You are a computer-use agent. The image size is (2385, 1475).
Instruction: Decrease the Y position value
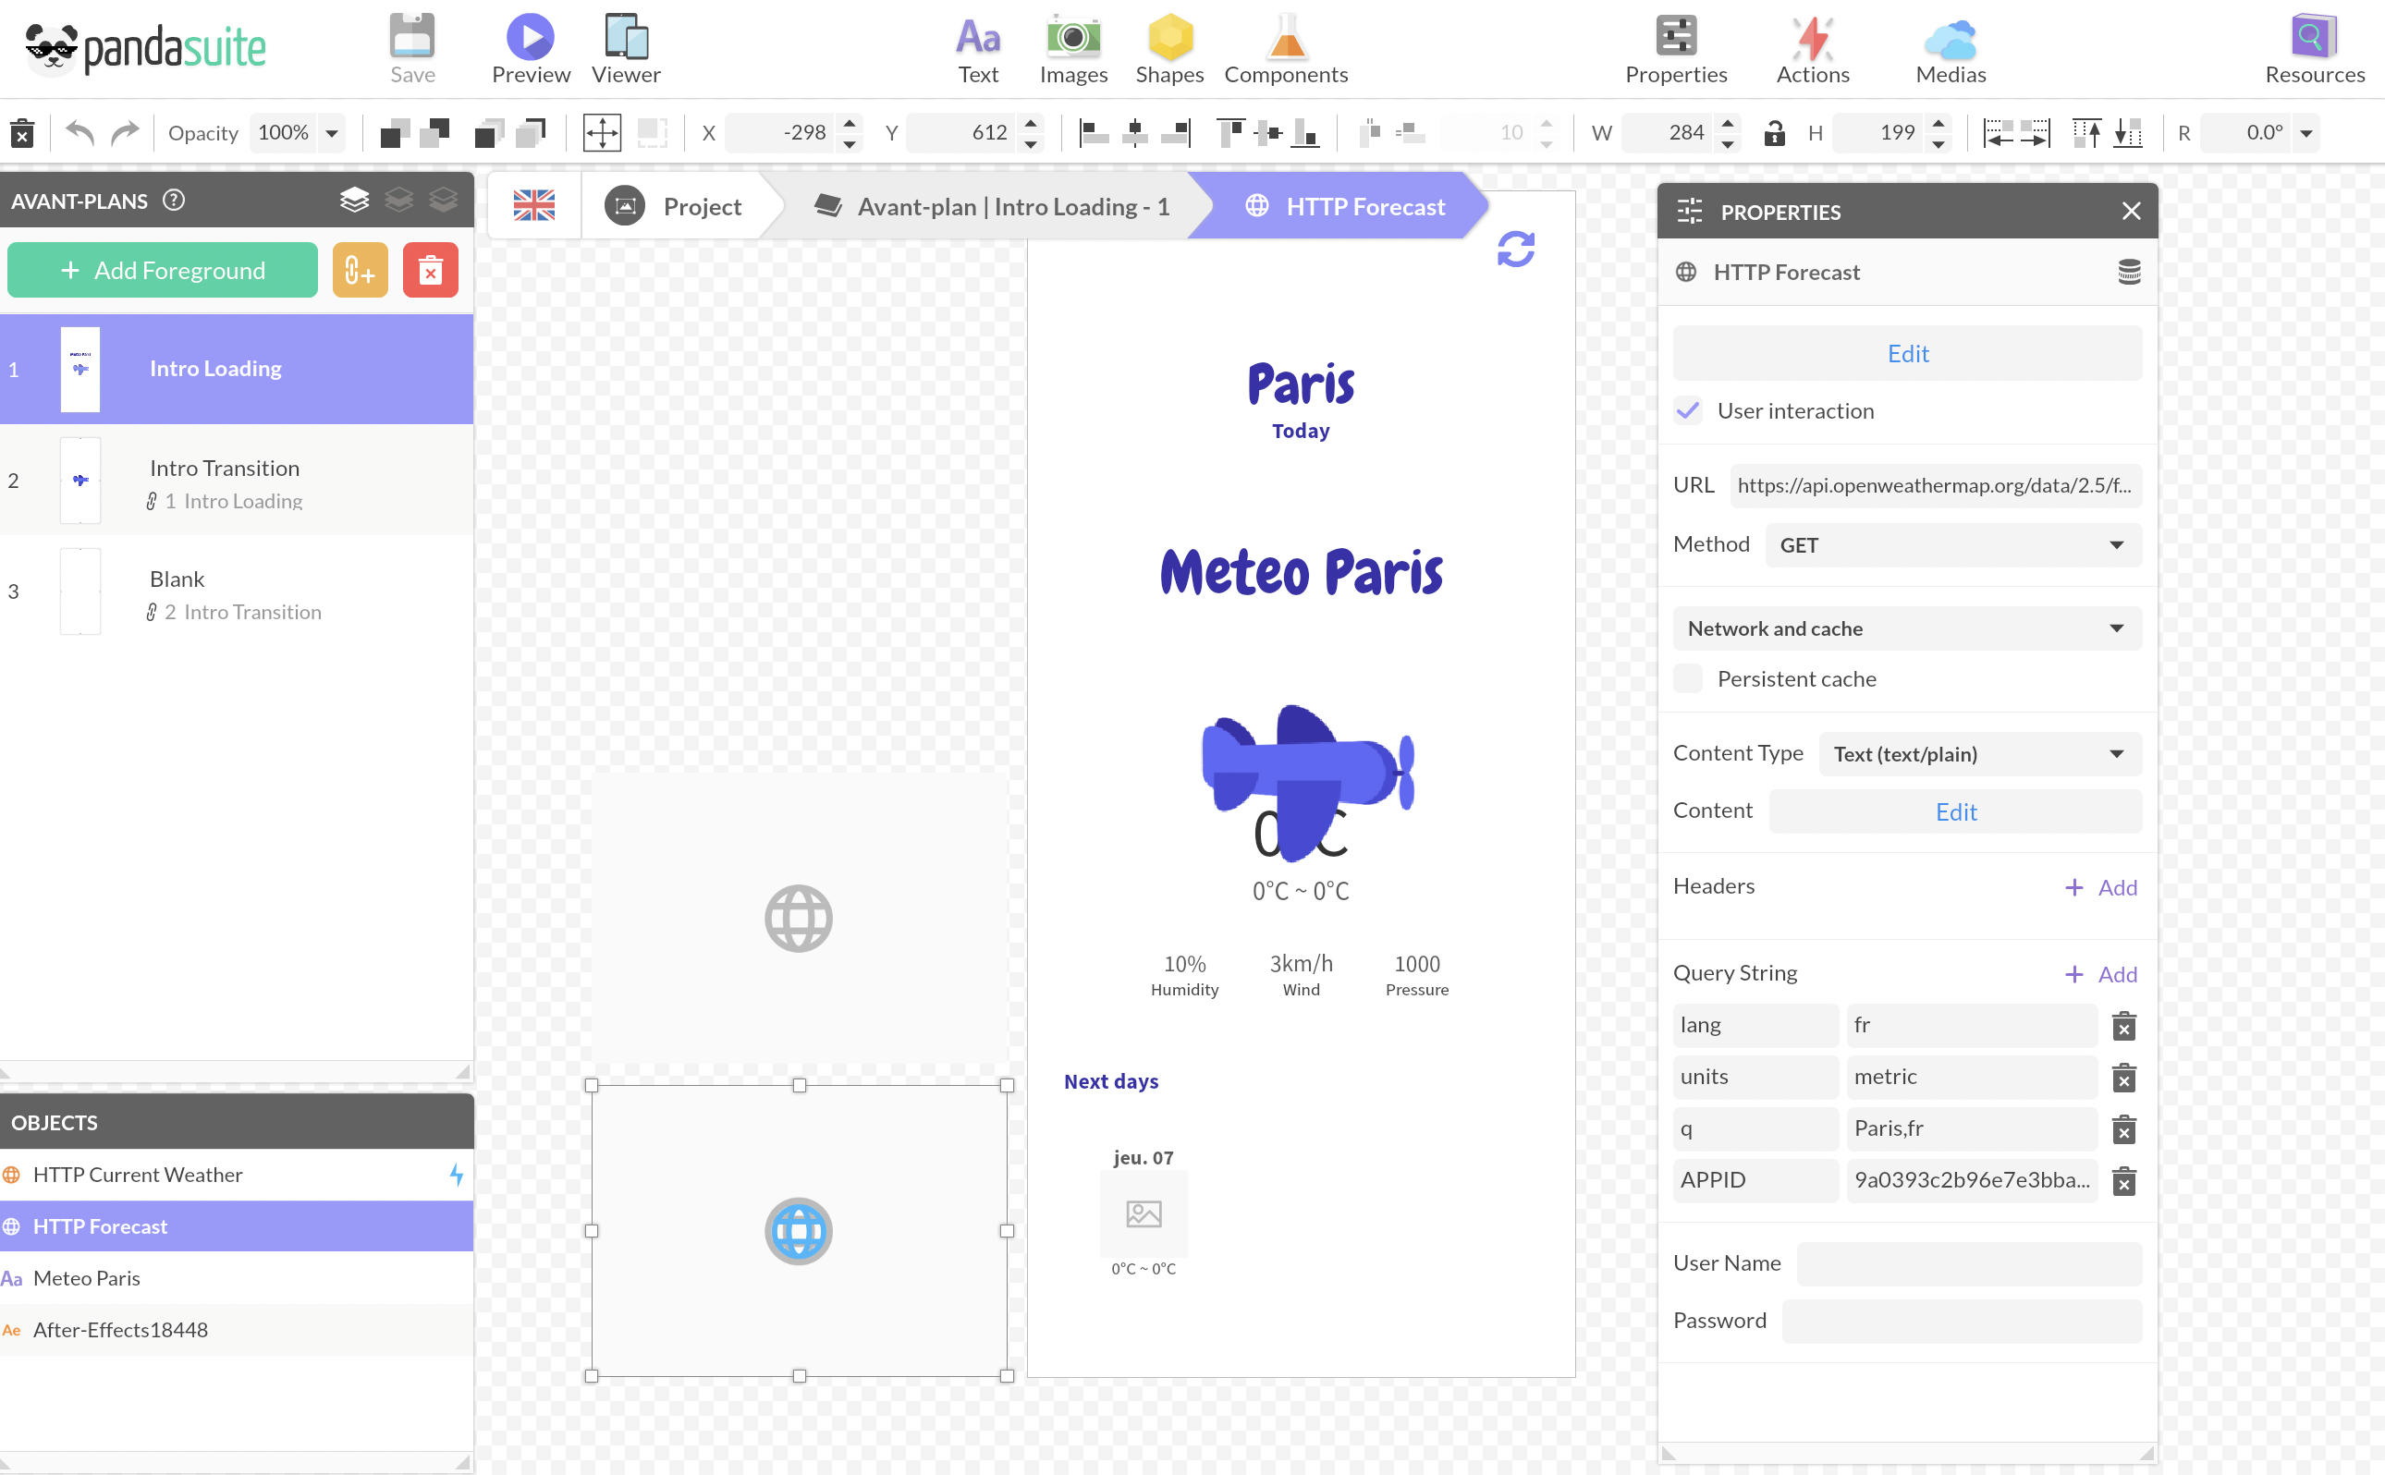click(1030, 143)
